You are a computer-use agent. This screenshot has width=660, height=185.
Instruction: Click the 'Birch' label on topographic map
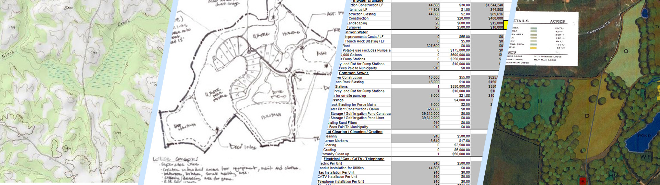click(x=8, y=54)
